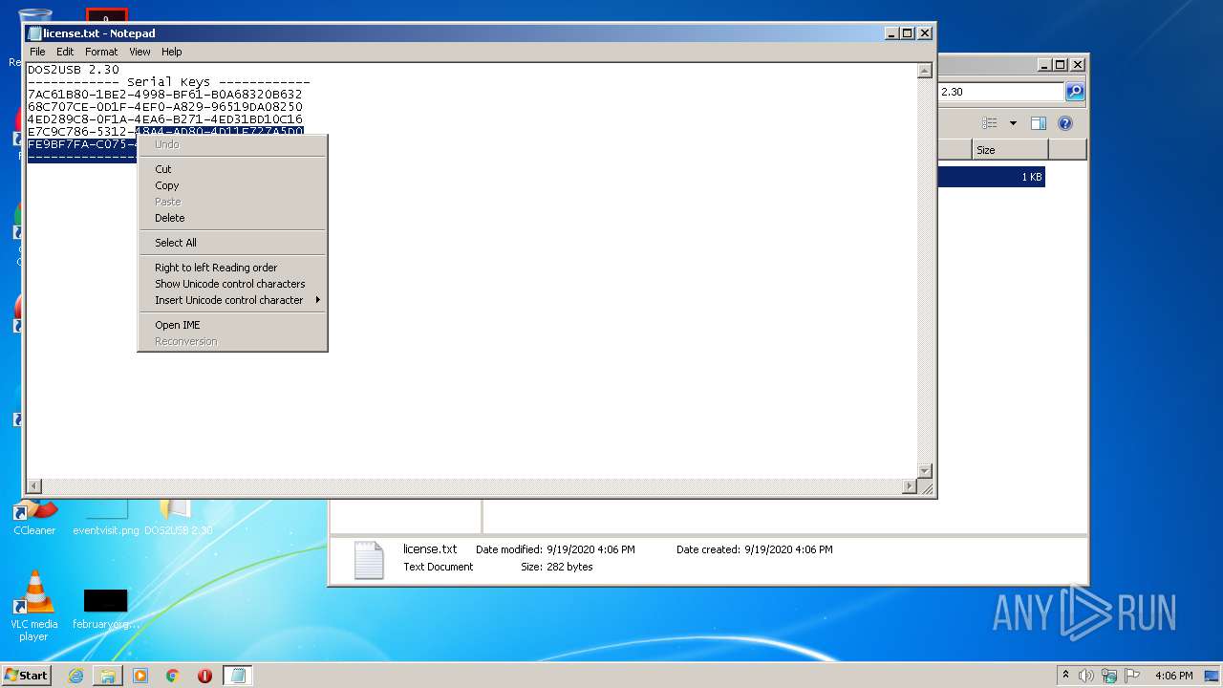Click the Date created value in details pane
1223x688 pixels.
788,550
